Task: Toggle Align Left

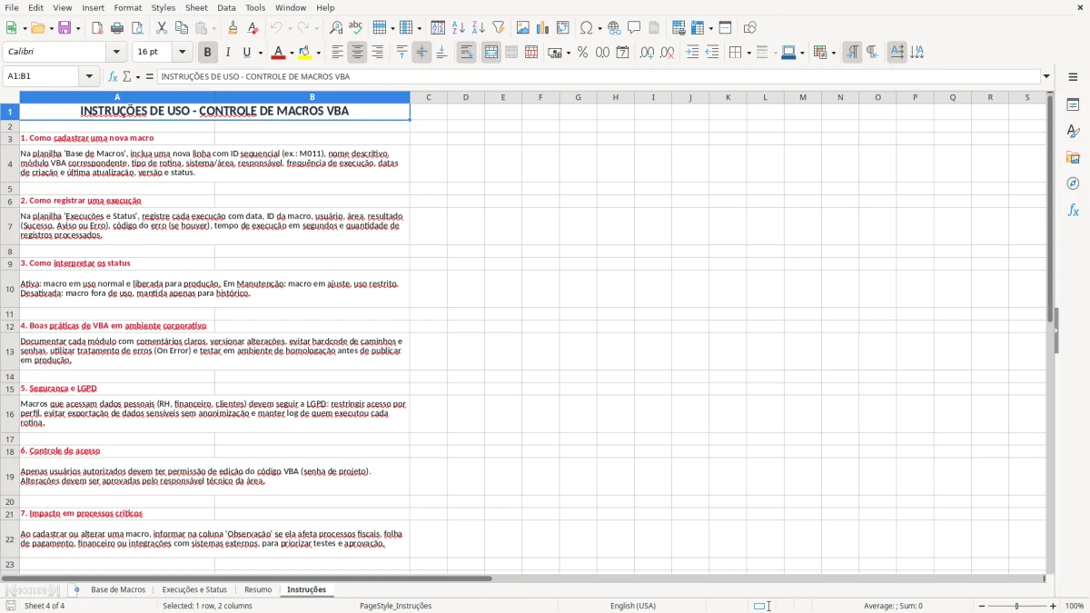Action: pyautogui.click(x=337, y=53)
